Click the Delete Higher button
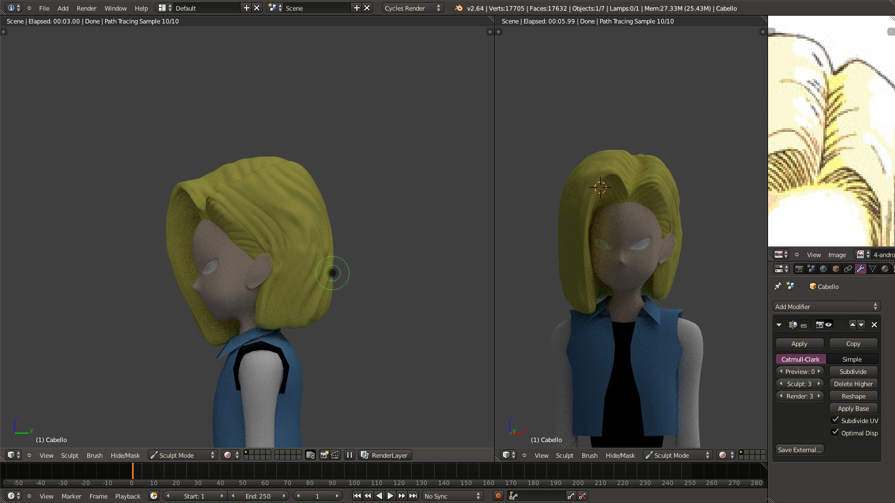This screenshot has width=895, height=503. tap(853, 384)
